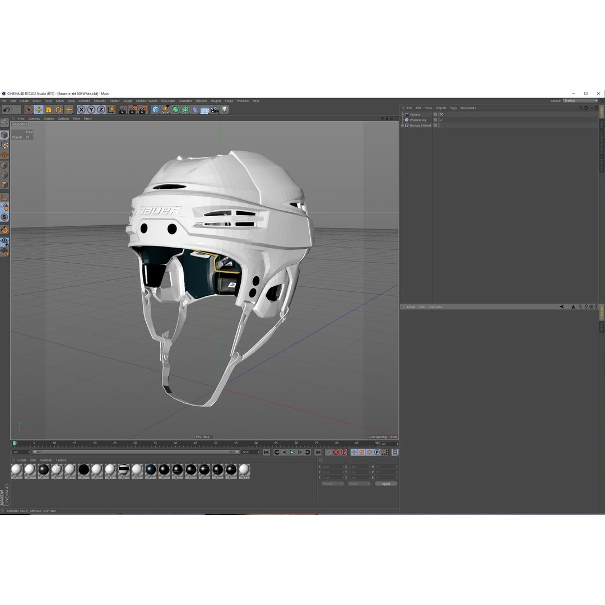Viewport: 605px width, 605px height.
Task: Toggle the X axis lock
Action: tap(81, 110)
